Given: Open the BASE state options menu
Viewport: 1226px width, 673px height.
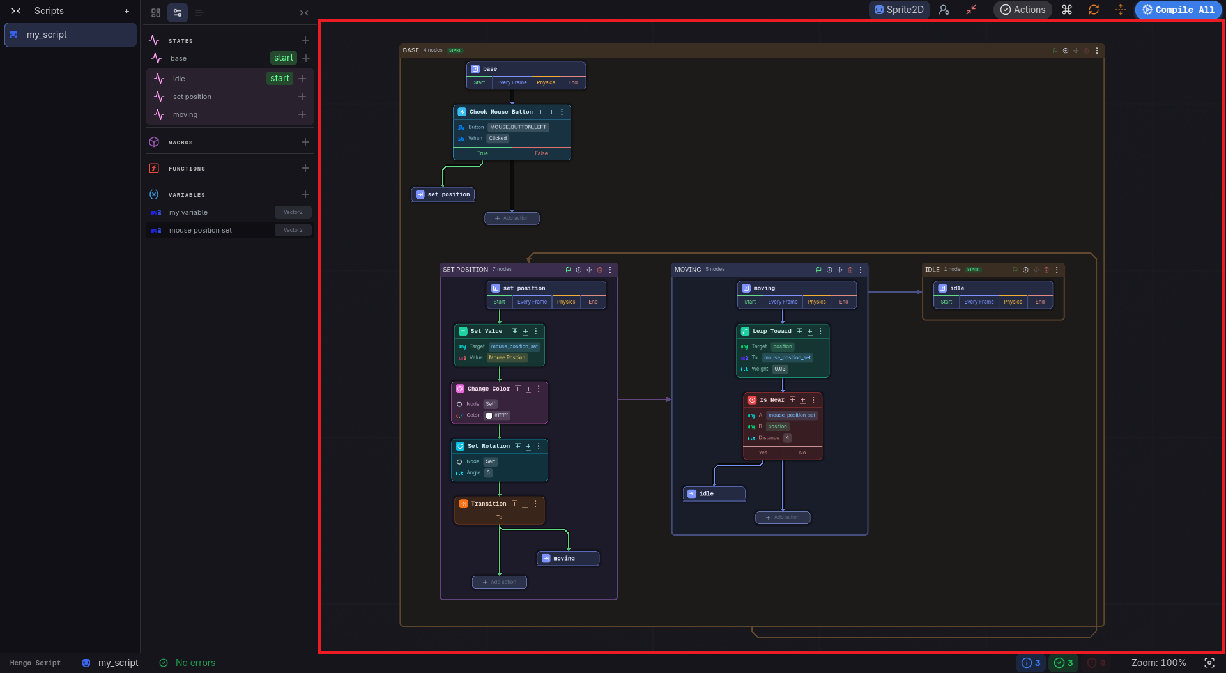Looking at the screenshot, I should point(1097,50).
